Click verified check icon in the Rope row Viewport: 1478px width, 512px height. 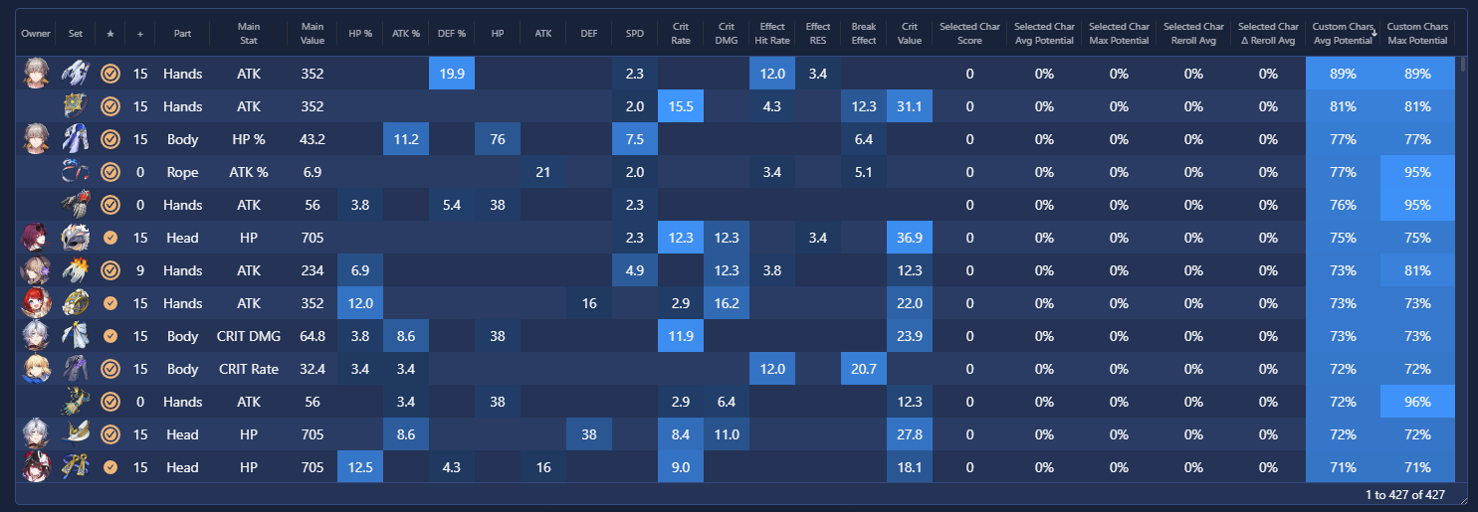point(110,172)
